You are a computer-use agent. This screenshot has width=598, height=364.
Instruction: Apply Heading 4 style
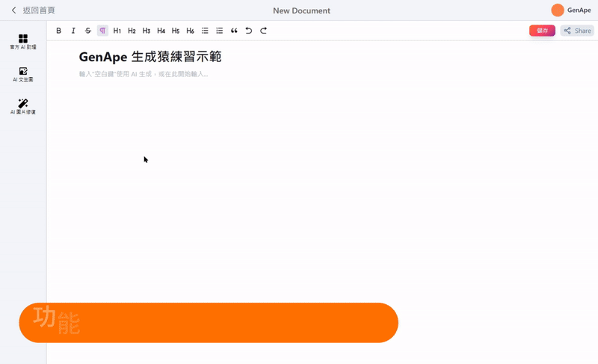coord(161,31)
